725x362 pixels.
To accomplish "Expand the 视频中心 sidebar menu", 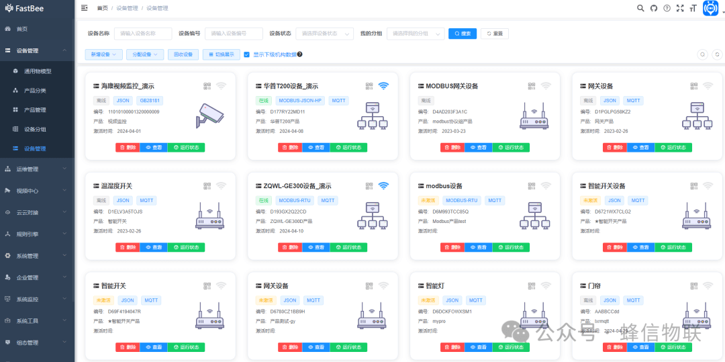I will pos(37,191).
